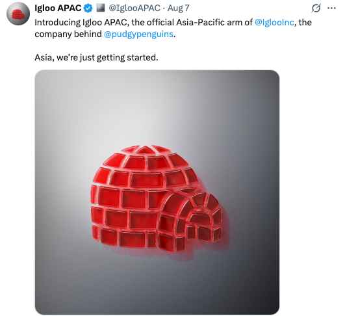Open the Igloo APAC display name
Image resolution: width=345 pixels, height=316 pixels.
coord(58,8)
